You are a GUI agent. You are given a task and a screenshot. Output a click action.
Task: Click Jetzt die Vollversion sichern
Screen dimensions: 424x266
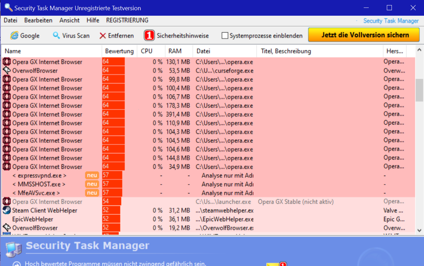(364, 35)
